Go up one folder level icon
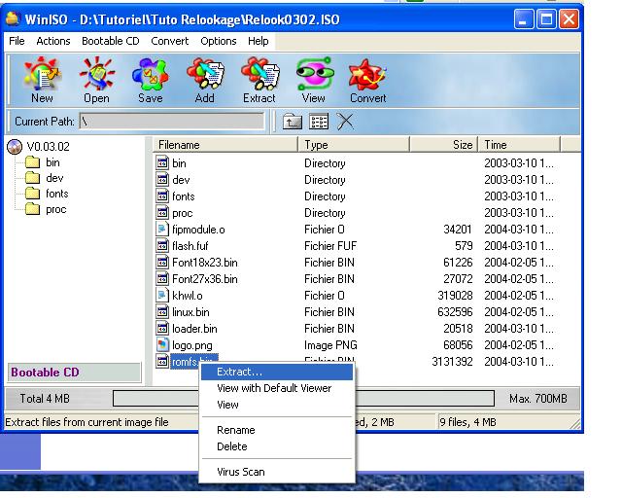Screen dimensions: 622x498 (293, 122)
